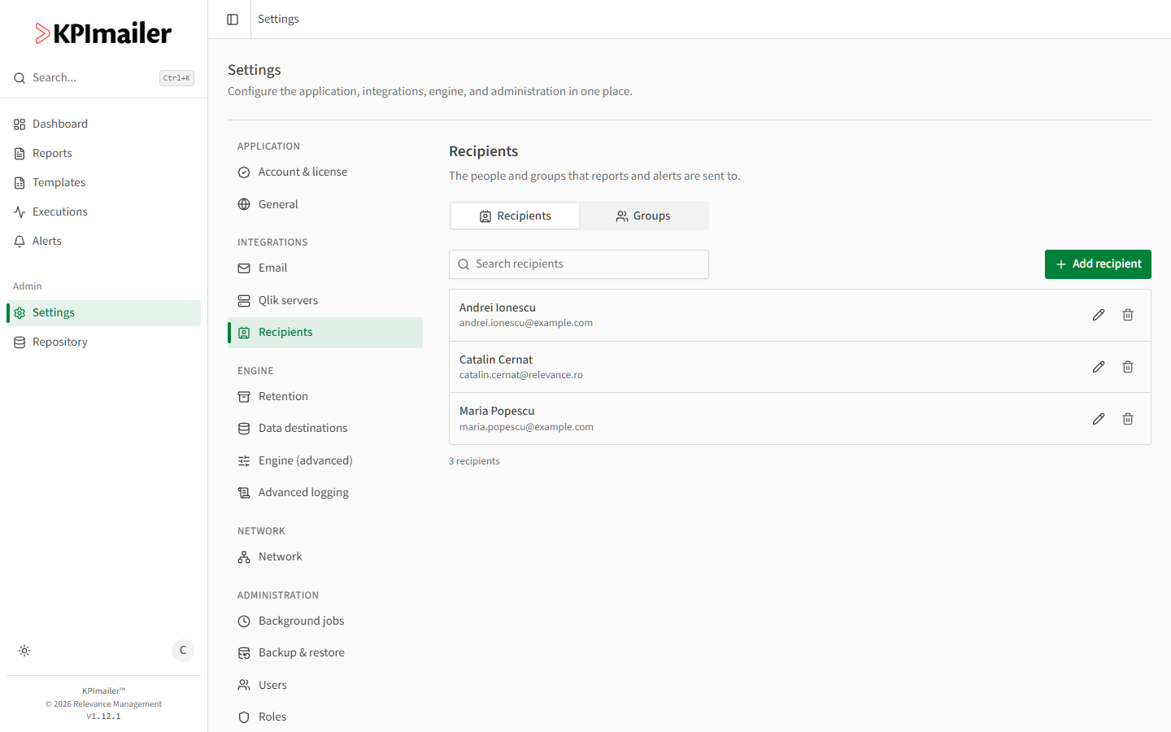Open Qlik servers settings
The image size is (1171, 732).
pos(325,300)
